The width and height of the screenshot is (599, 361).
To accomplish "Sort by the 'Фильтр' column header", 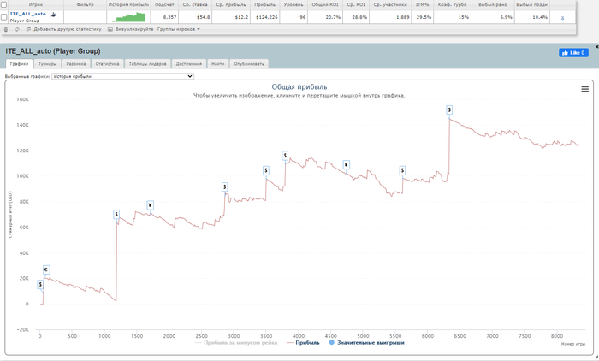I will pos(86,4).
